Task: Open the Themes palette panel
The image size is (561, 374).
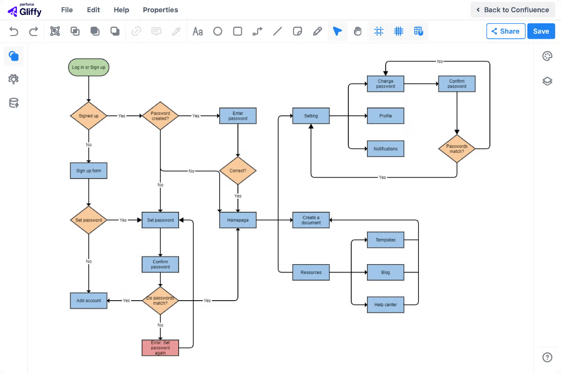Action: pos(547,56)
